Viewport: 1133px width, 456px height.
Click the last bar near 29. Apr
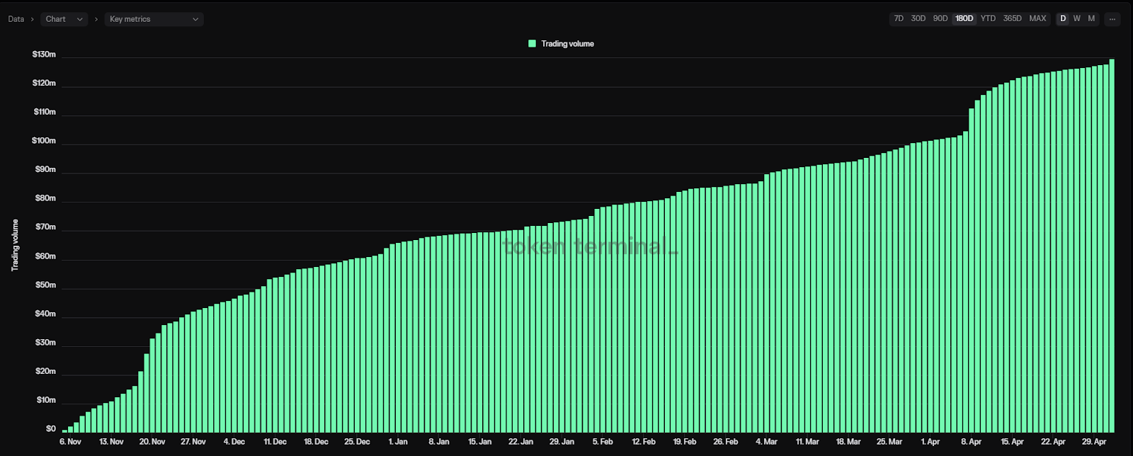pyautogui.click(x=1112, y=246)
